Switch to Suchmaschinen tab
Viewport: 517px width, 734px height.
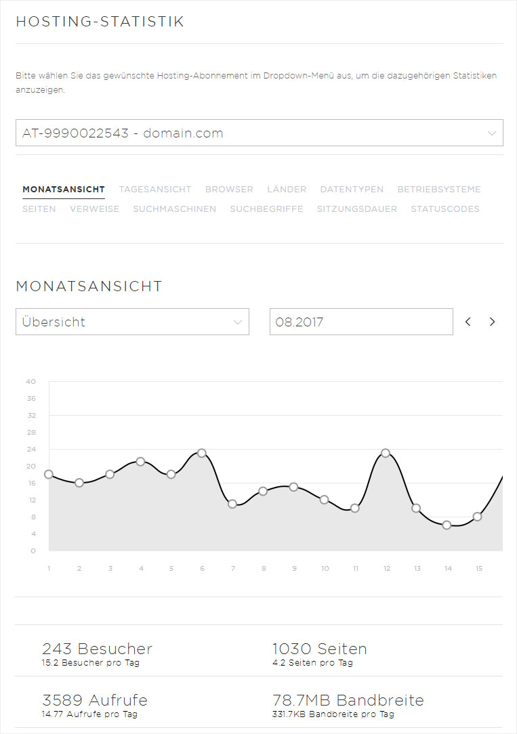[x=175, y=209]
